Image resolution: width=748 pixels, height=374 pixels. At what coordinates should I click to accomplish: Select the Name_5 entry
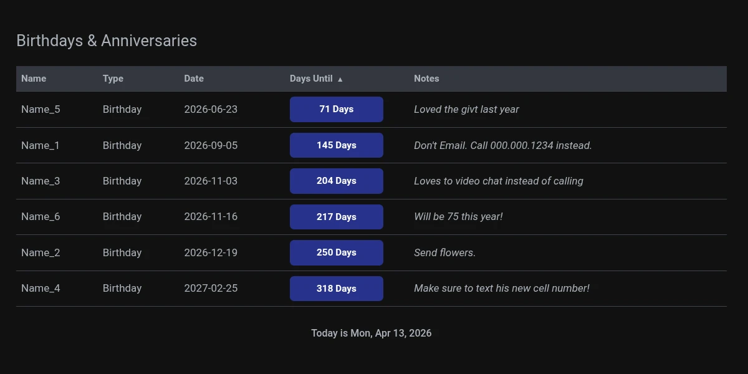click(x=41, y=109)
